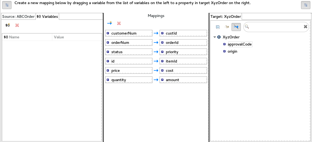Select the approvalCode property in target tree
Screen dimensions: 312x142
(239, 44)
